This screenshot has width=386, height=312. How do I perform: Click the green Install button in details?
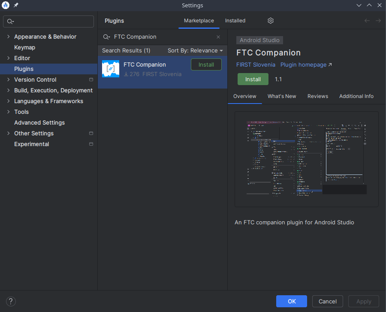click(x=253, y=79)
